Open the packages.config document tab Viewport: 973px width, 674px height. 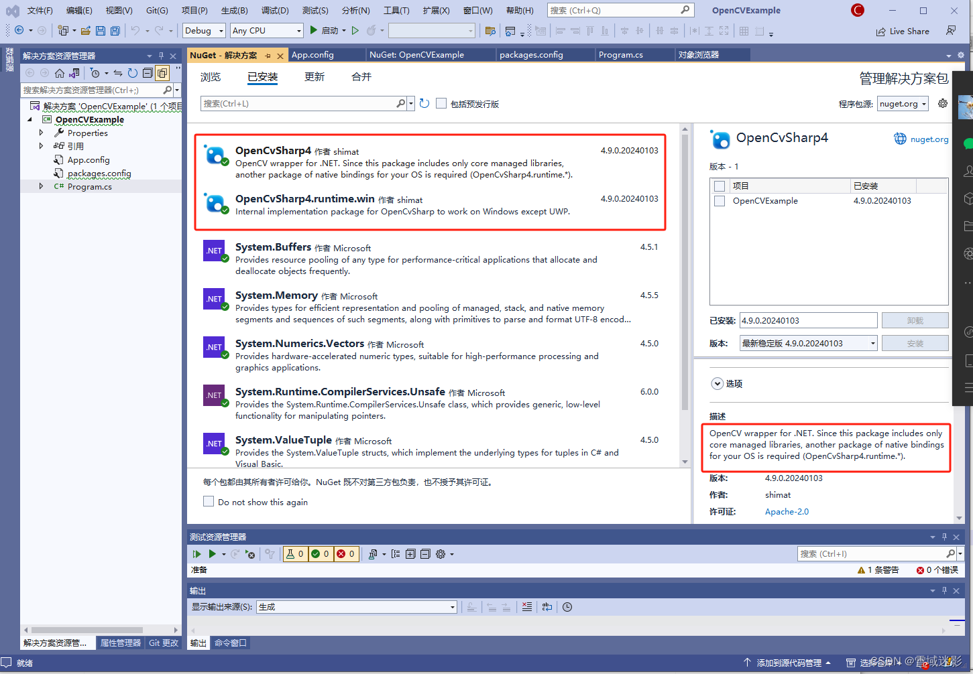click(x=531, y=55)
